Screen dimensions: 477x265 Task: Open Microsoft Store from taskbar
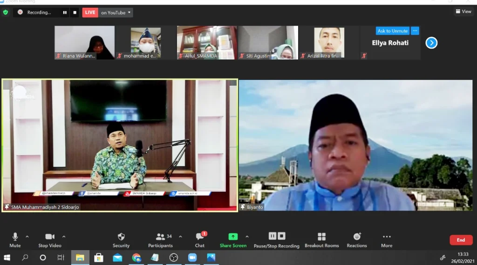99,258
